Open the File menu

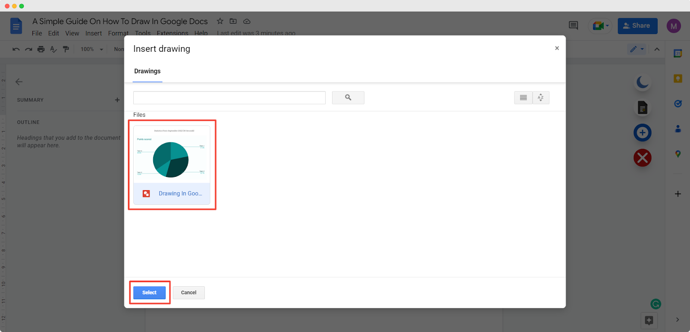tap(37, 33)
